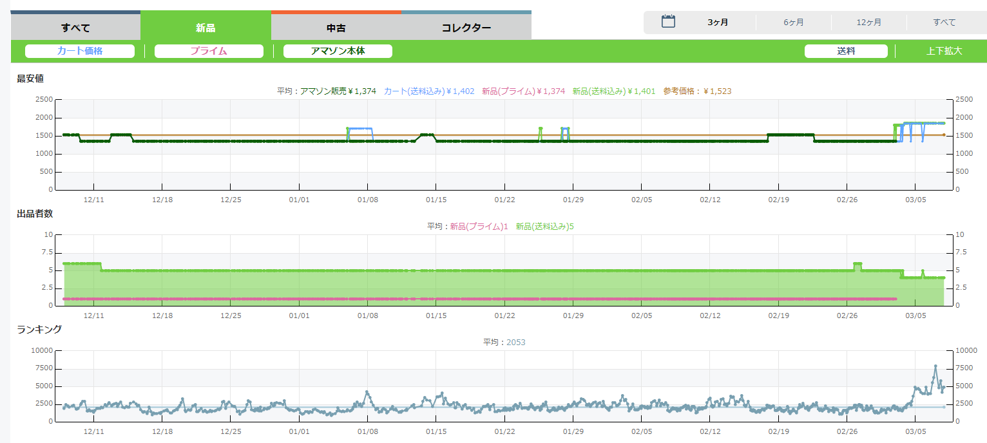Choose the 12ヶ月 time range
The width and height of the screenshot is (987, 443).
click(x=868, y=23)
